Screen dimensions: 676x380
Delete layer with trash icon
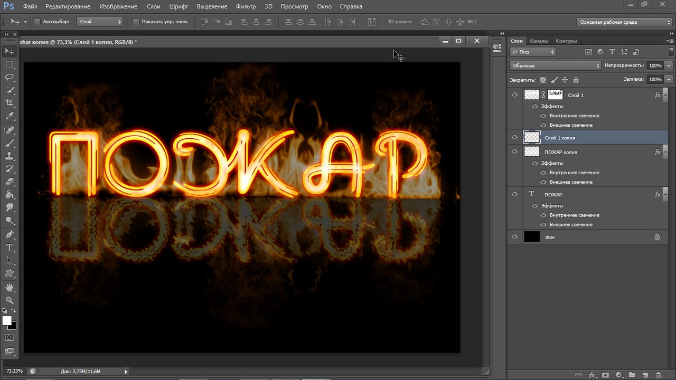coord(658,375)
